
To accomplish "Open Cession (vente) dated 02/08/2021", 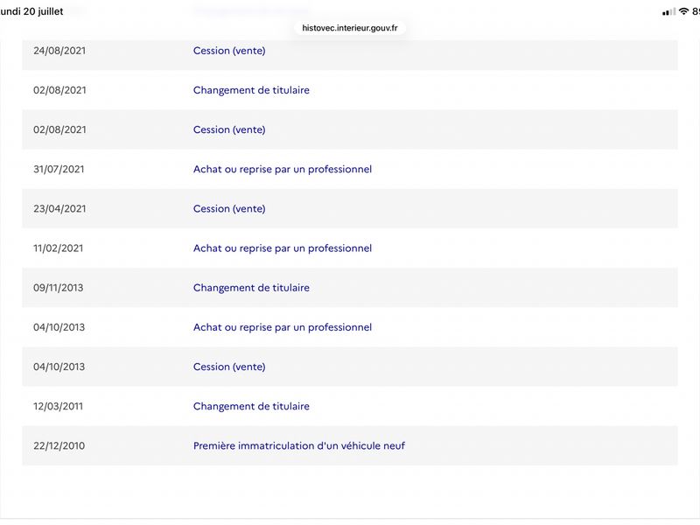I will (229, 129).
